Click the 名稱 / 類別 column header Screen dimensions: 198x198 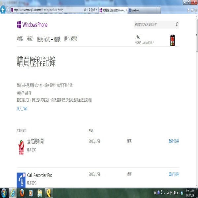click(x=21, y=131)
